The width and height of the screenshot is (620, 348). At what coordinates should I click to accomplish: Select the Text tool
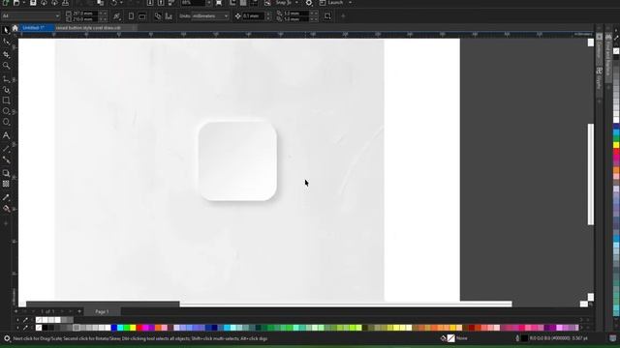[x=6, y=135]
